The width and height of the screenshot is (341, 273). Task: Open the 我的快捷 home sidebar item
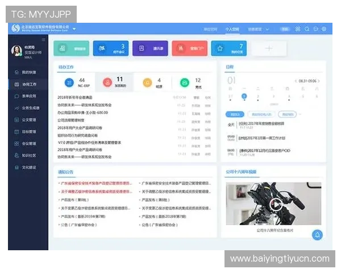pyautogui.click(x=25, y=72)
